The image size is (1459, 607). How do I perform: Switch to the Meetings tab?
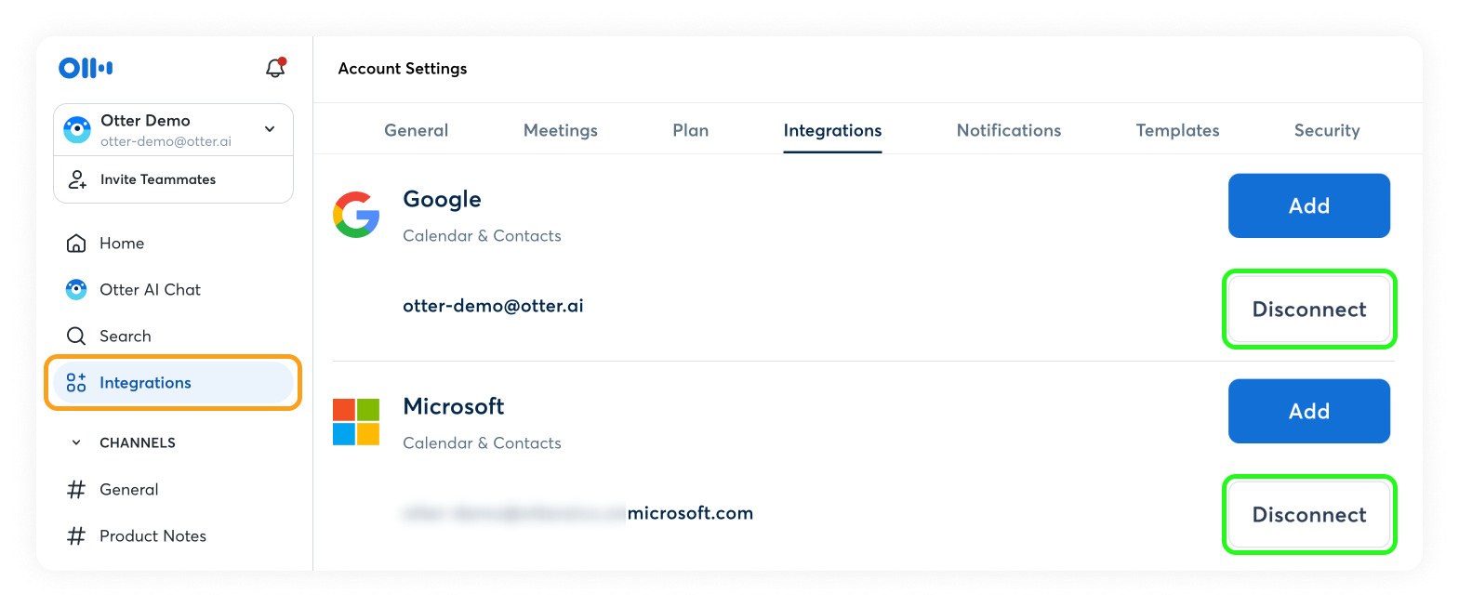pyautogui.click(x=560, y=131)
